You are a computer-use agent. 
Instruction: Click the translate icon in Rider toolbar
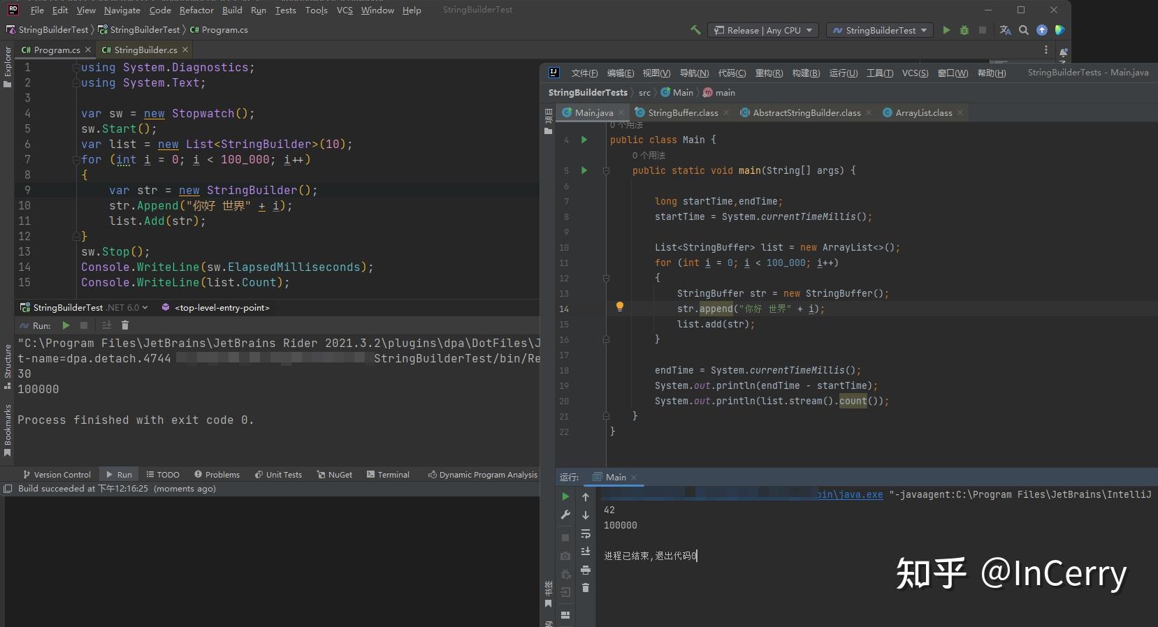pyautogui.click(x=1005, y=30)
